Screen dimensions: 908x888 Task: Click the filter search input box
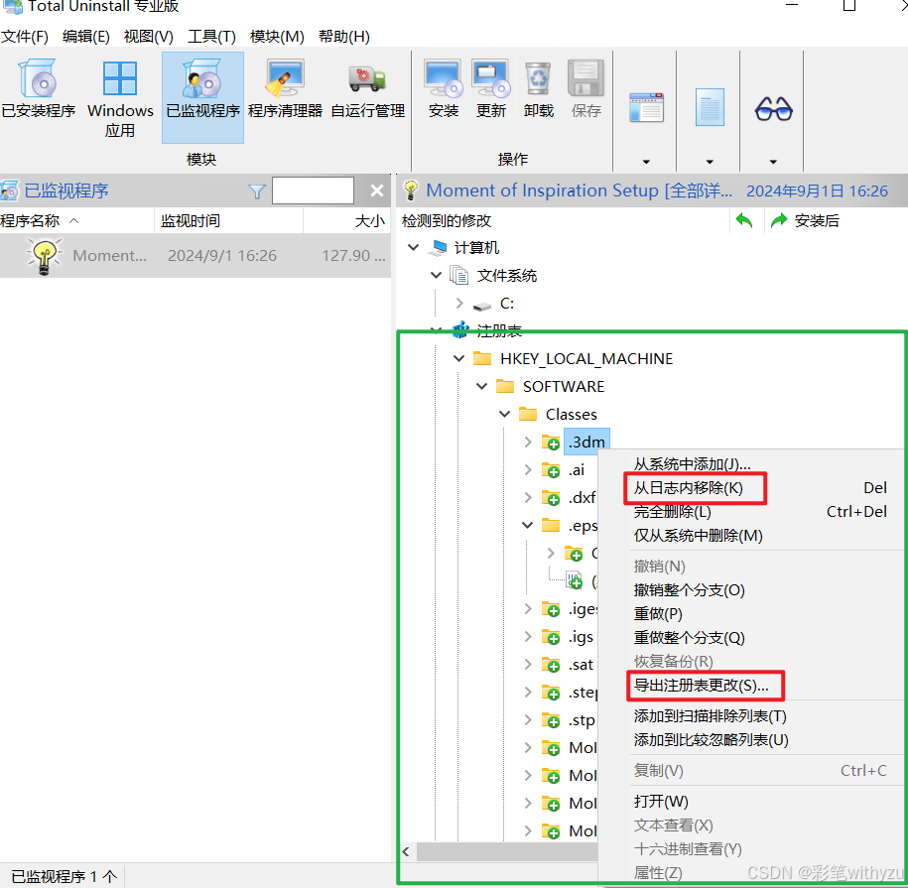313,190
